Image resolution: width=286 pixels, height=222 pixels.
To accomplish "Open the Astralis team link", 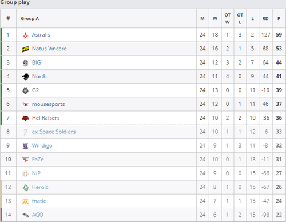I will pos(41,35).
